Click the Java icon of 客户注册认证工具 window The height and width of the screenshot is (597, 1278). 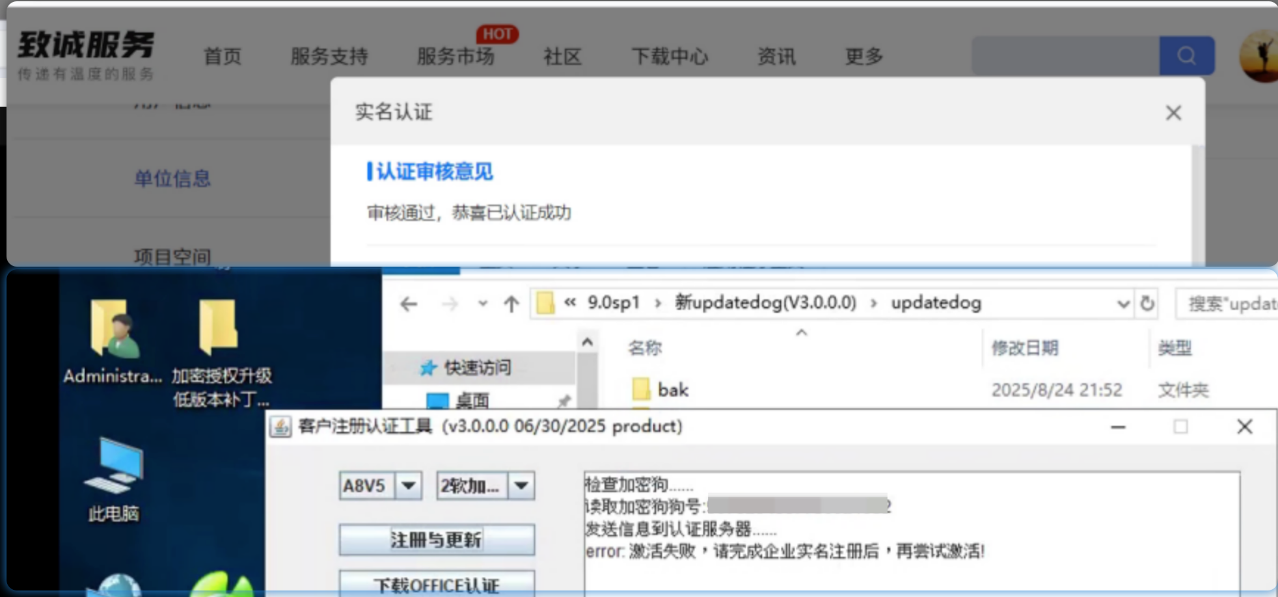pyautogui.click(x=280, y=427)
